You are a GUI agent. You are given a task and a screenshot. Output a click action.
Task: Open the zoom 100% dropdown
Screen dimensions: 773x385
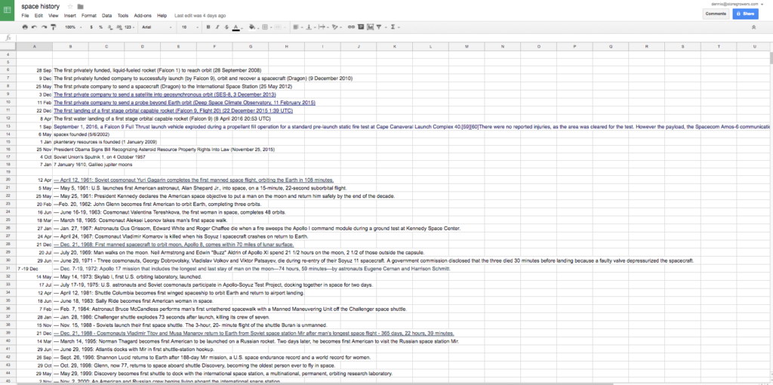pyautogui.click(x=73, y=27)
